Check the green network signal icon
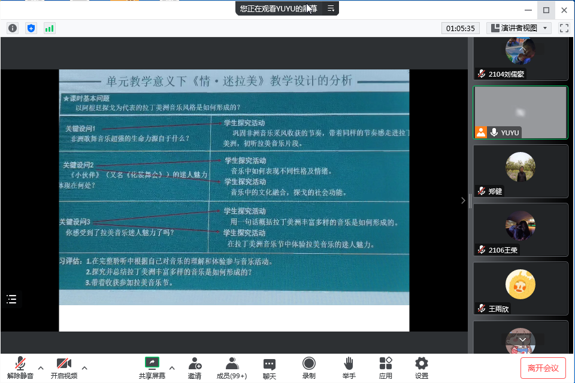The width and height of the screenshot is (575, 383). (x=49, y=28)
